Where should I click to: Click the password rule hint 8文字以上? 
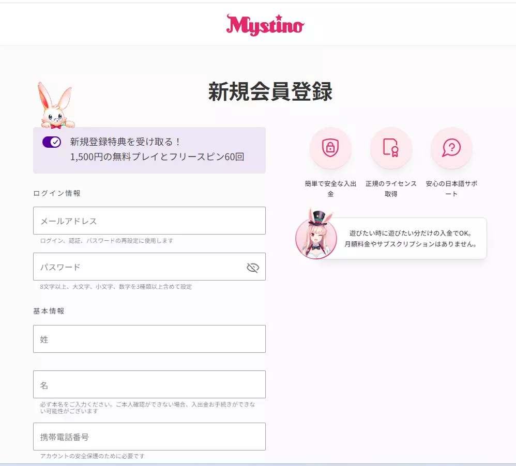click(x=116, y=287)
